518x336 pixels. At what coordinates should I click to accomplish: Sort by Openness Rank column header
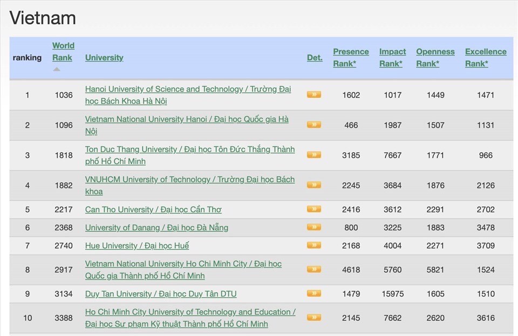[435, 58]
